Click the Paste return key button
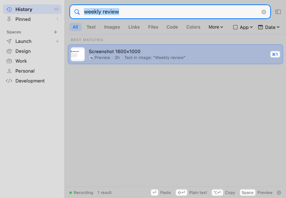 [x=154, y=192]
